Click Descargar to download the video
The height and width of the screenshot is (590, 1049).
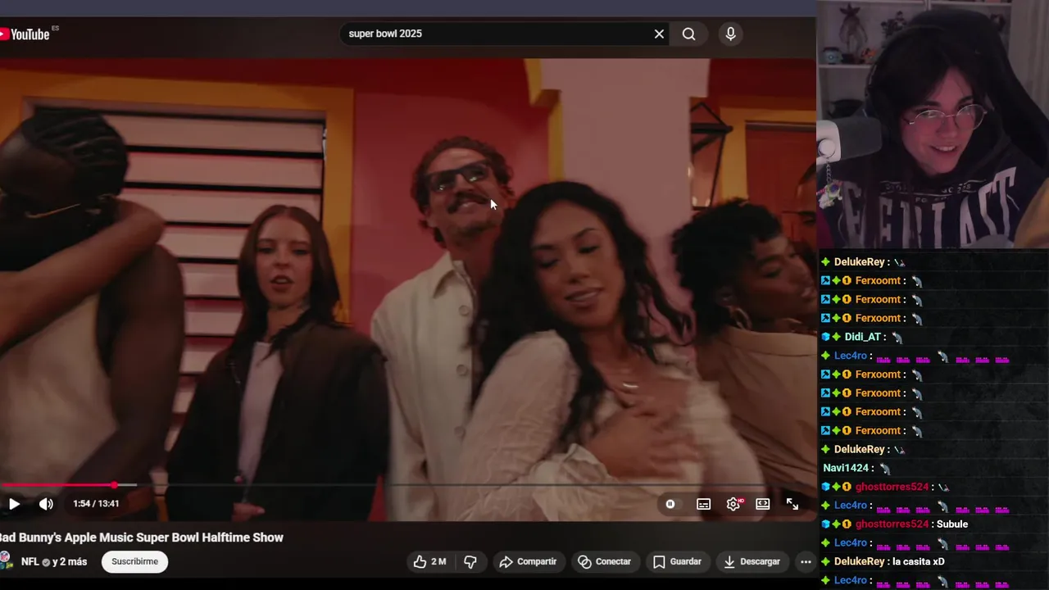coord(752,561)
